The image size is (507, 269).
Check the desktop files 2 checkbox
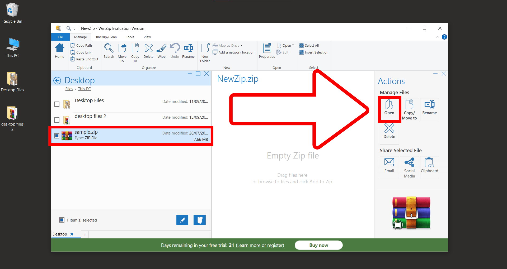click(x=57, y=120)
